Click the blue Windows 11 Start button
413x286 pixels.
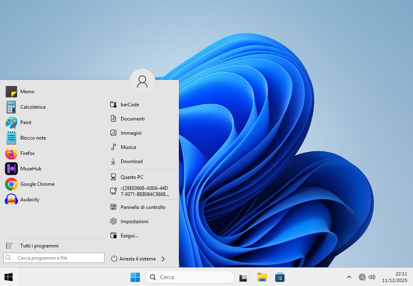[135, 277]
